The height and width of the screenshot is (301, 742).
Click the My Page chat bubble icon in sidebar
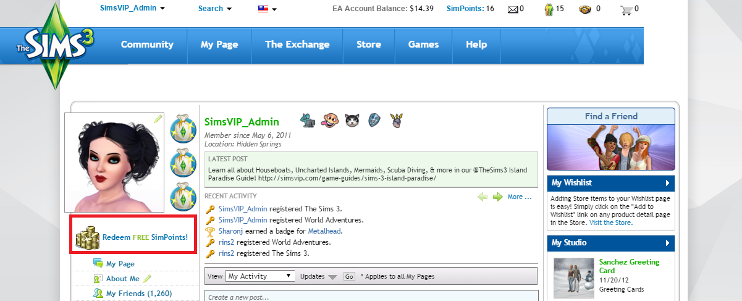tap(98, 263)
